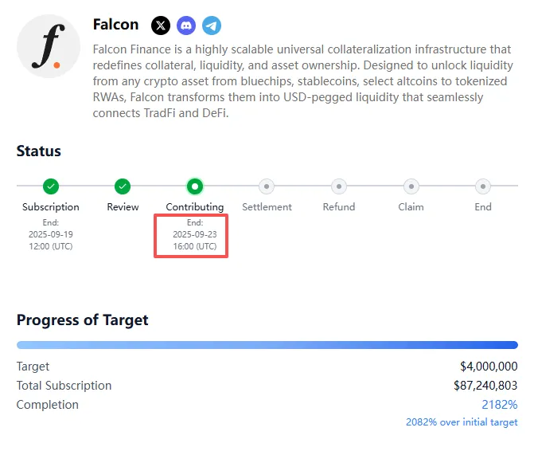Click the Contributing end date box

click(191, 236)
